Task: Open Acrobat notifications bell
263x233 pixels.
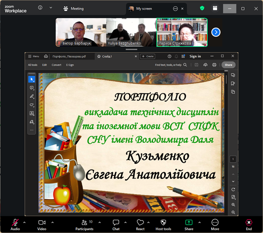Action: pos(176,57)
